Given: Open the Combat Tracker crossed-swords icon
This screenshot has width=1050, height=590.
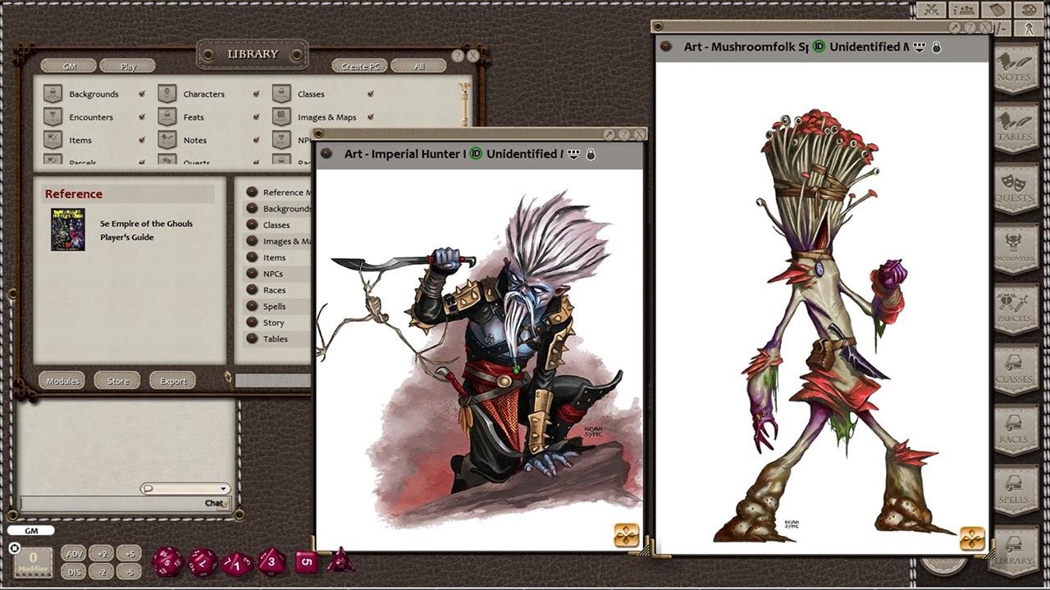Looking at the screenshot, I should coord(932,10).
